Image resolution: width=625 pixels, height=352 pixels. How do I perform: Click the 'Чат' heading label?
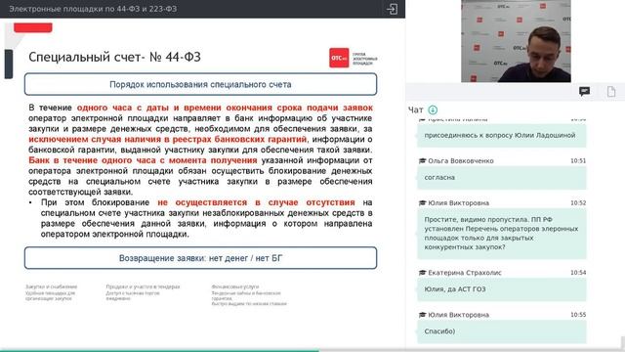click(415, 110)
